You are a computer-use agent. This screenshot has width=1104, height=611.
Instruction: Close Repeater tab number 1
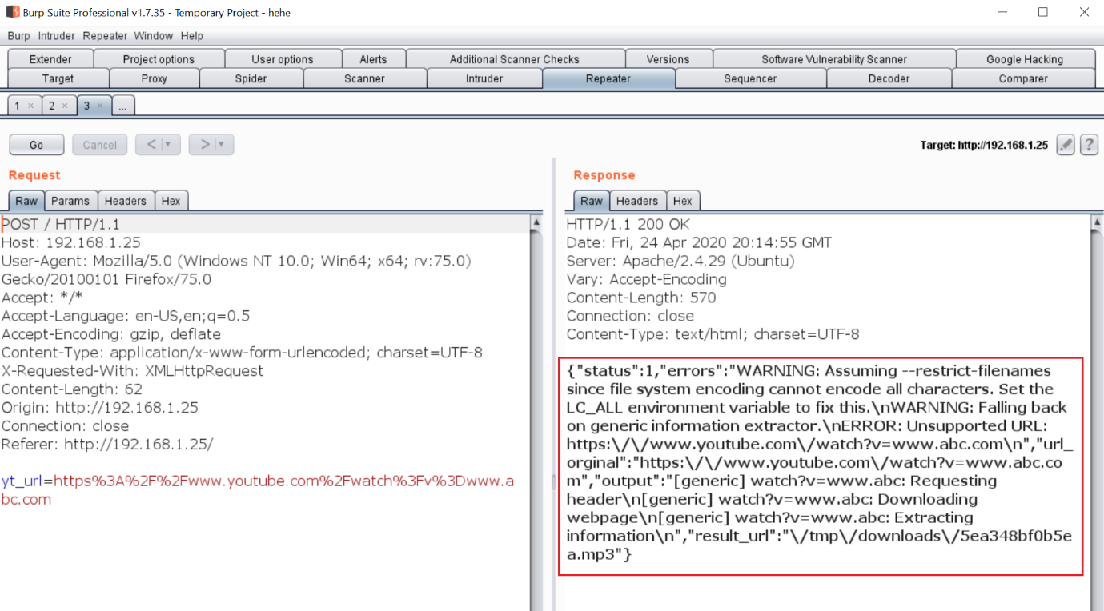click(x=30, y=106)
